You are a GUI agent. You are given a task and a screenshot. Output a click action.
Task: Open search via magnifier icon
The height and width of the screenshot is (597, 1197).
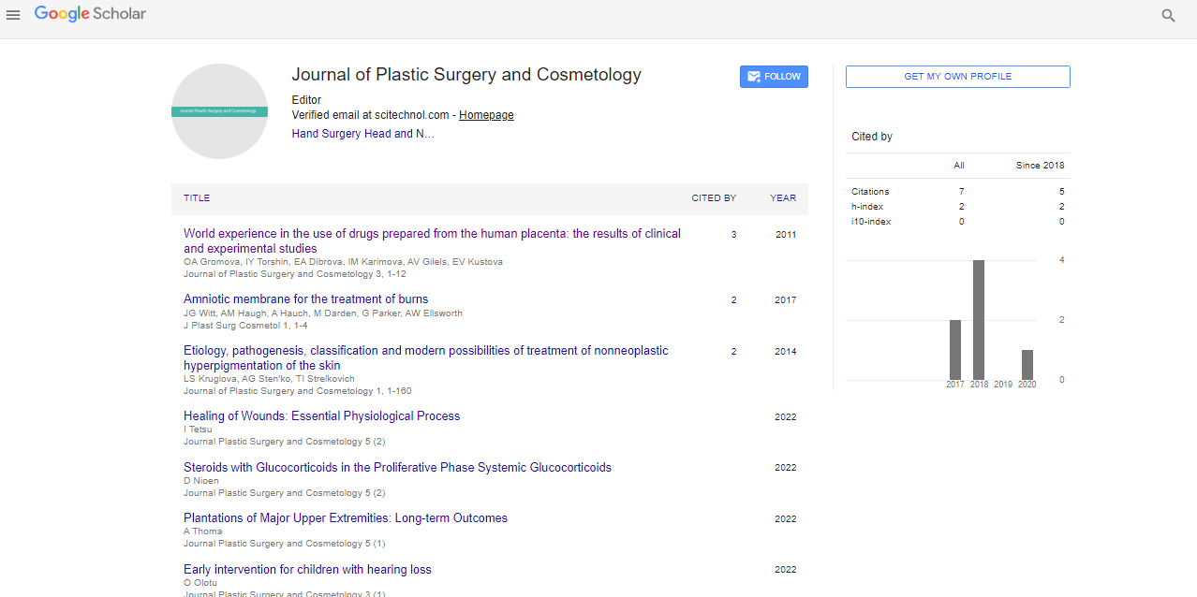click(1168, 15)
